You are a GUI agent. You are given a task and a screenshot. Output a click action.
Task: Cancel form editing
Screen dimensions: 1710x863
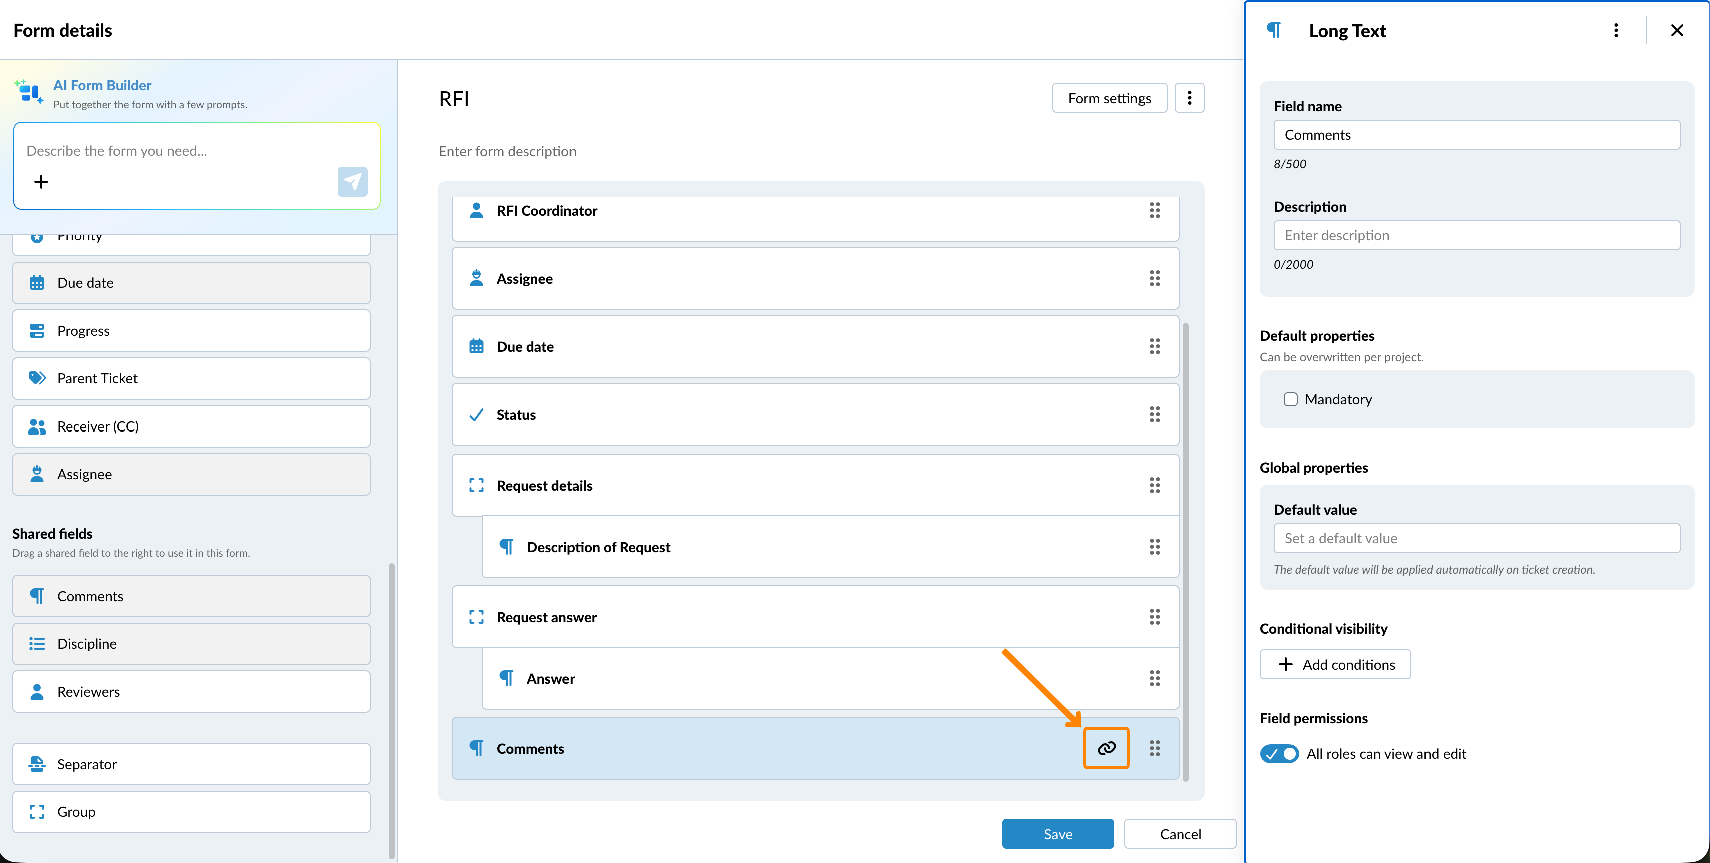point(1180,834)
